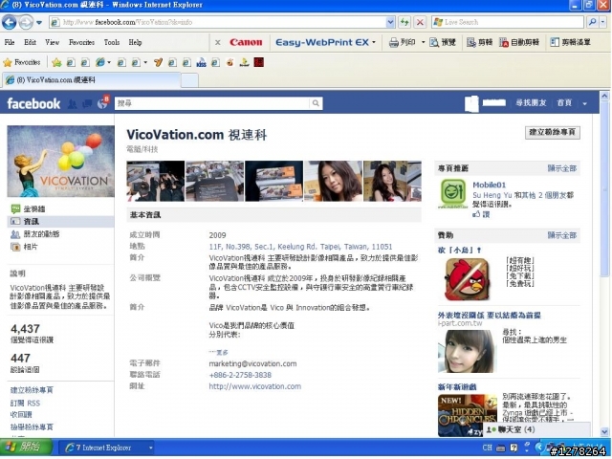
Task: Switch to the VicoVation.com browser tab
Action: point(92,80)
